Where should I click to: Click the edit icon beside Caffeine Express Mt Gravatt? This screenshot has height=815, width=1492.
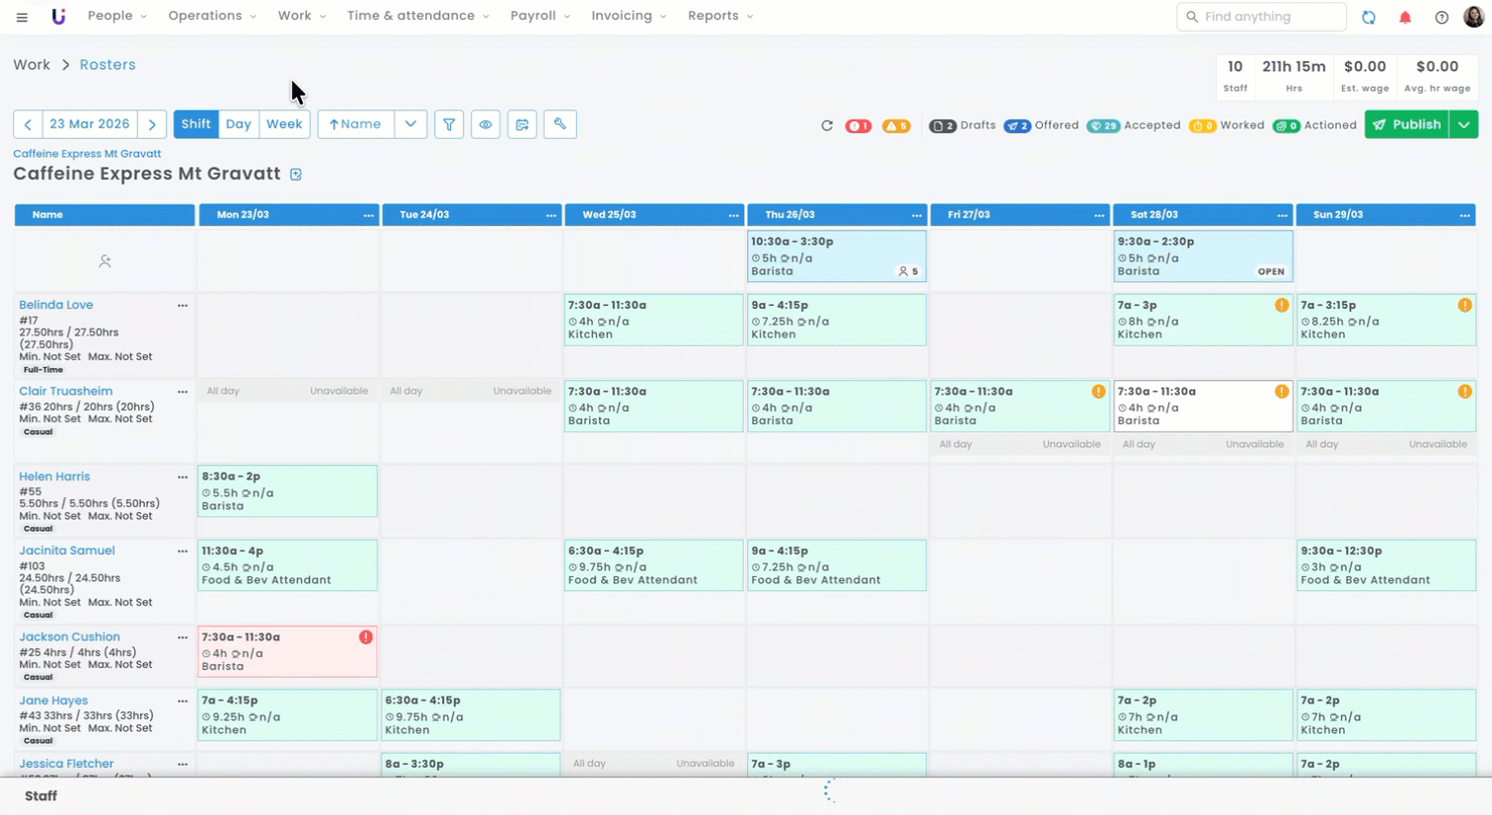(296, 175)
